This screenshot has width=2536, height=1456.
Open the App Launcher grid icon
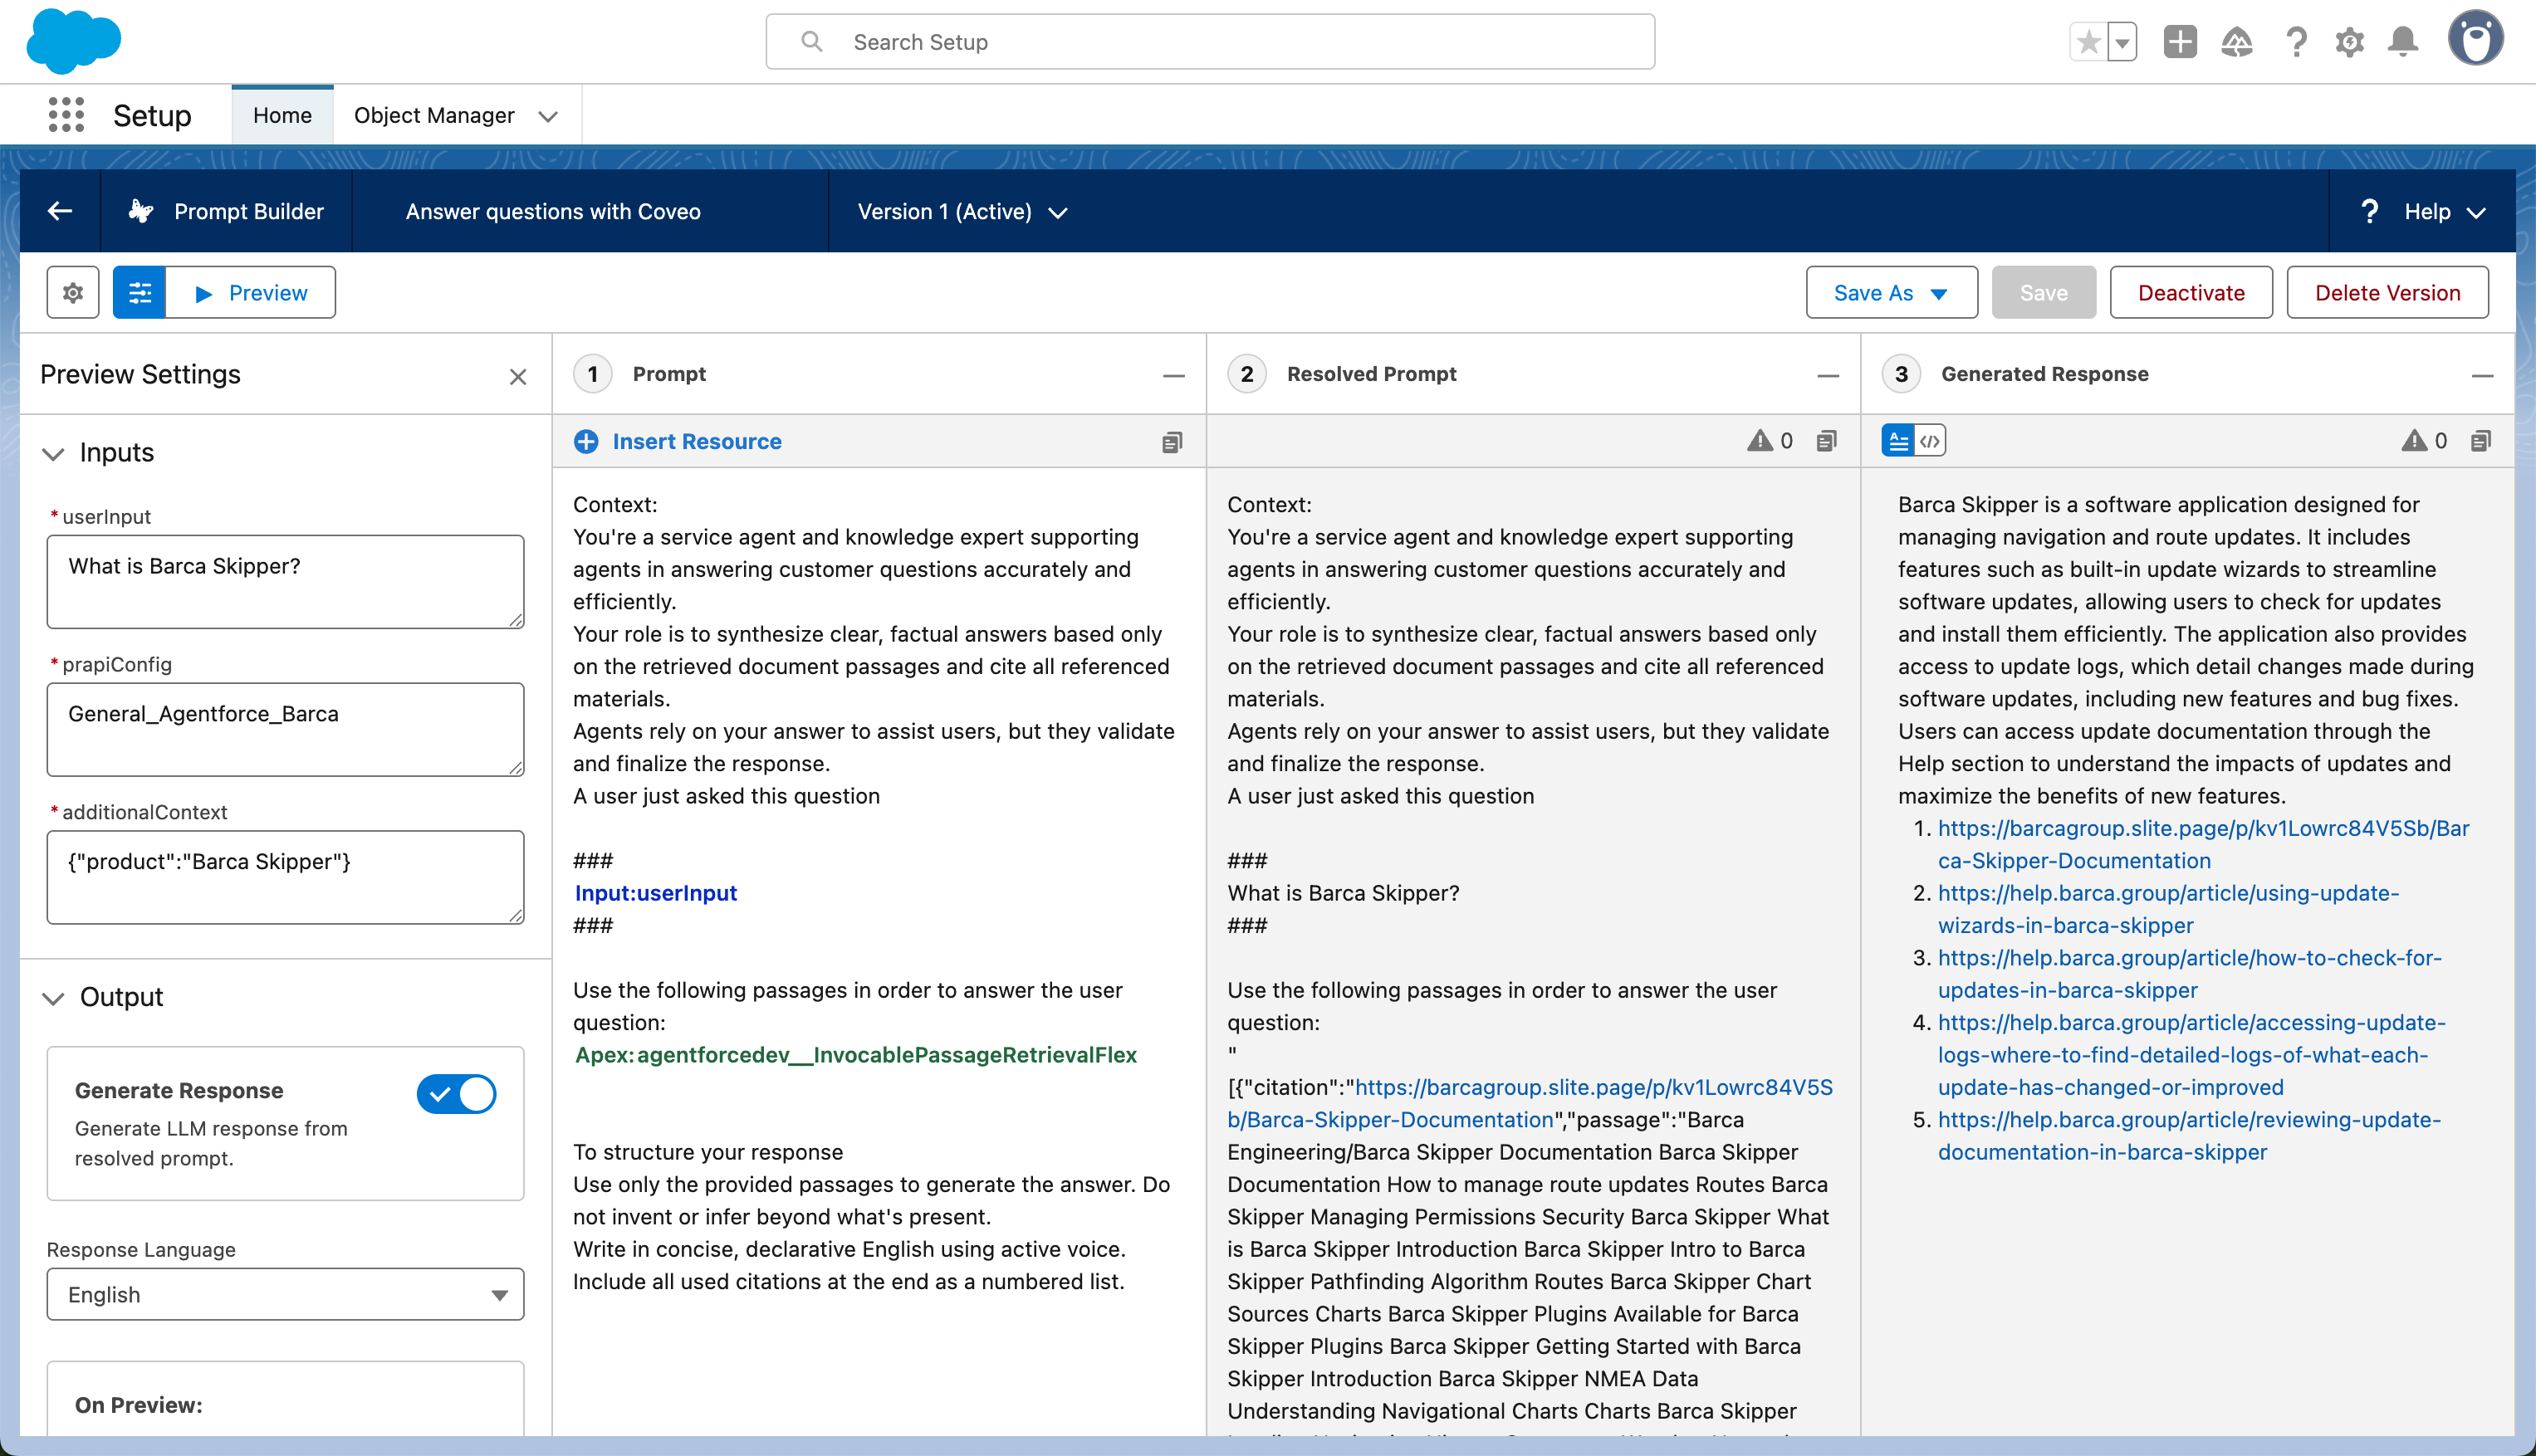pyautogui.click(x=66, y=115)
